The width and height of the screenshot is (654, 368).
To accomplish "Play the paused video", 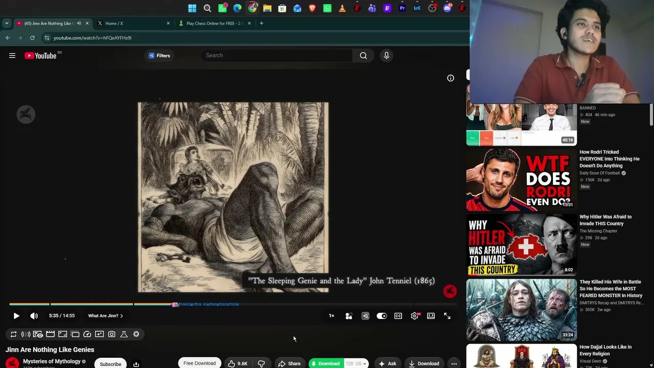I will pyautogui.click(x=16, y=316).
